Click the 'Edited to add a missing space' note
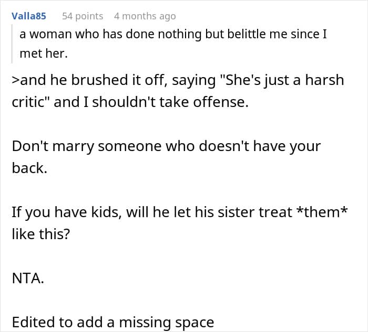 click(x=113, y=323)
